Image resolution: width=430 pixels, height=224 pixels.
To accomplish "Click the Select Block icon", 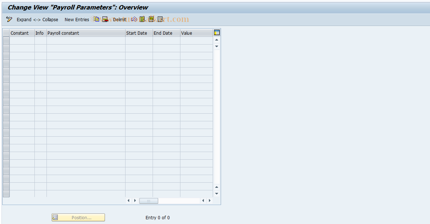I will pos(152,19).
